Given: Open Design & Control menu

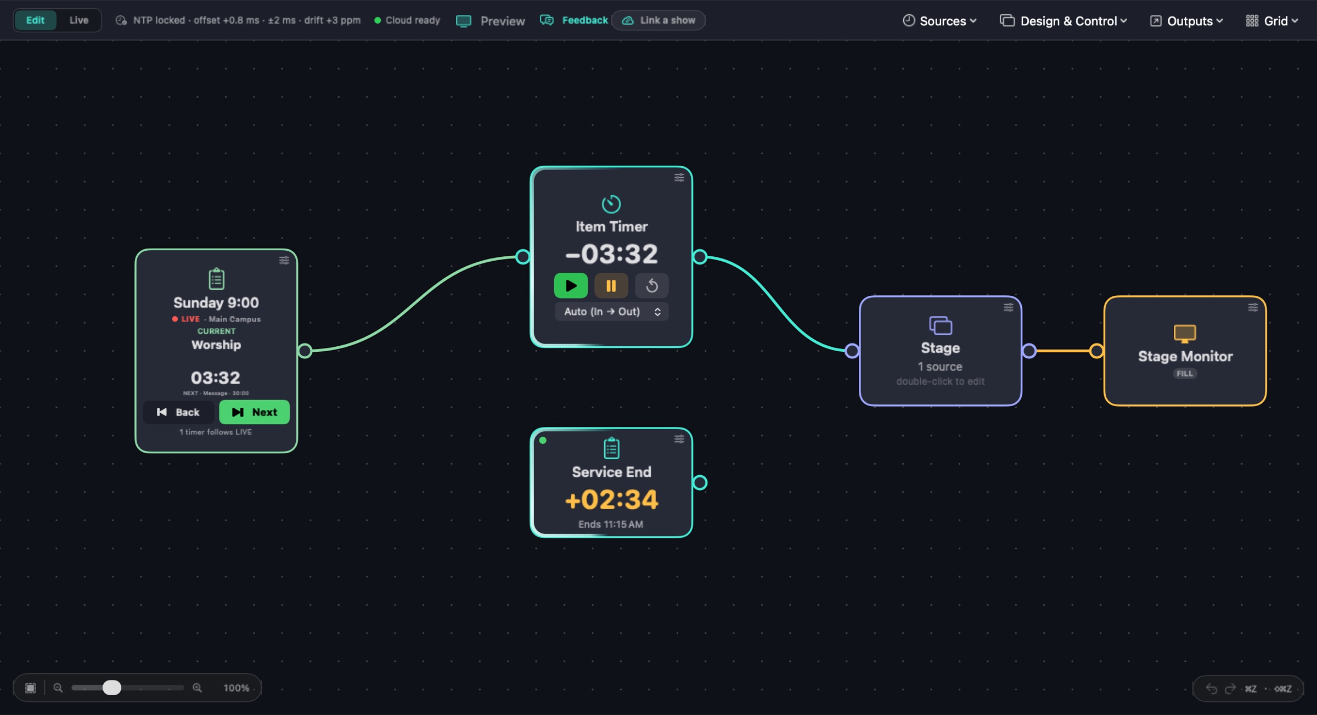Looking at the screenshot, I should click(1063, 21).
